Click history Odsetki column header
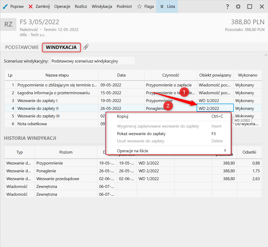 [249, 152]
